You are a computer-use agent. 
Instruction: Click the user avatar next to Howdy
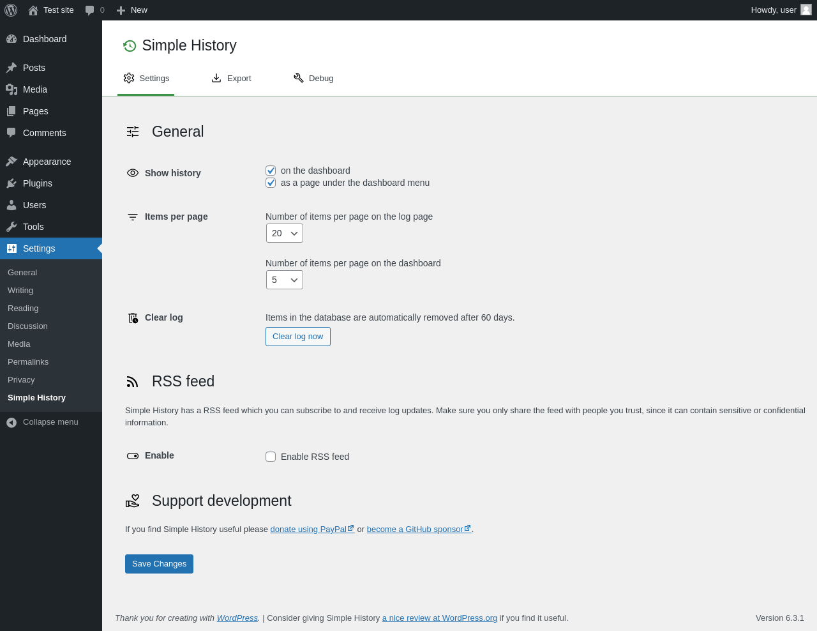pos(806,10)
